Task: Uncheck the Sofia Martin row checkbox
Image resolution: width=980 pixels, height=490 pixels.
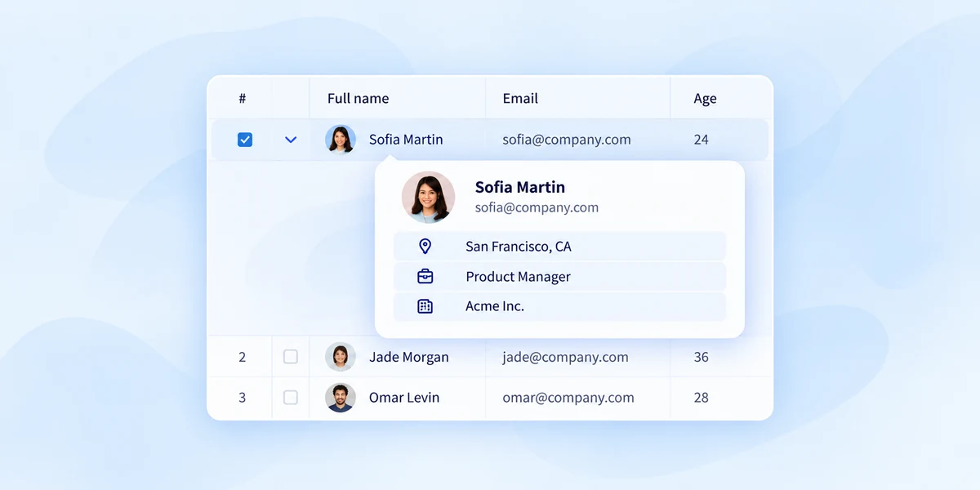Action: coord(245,140)
